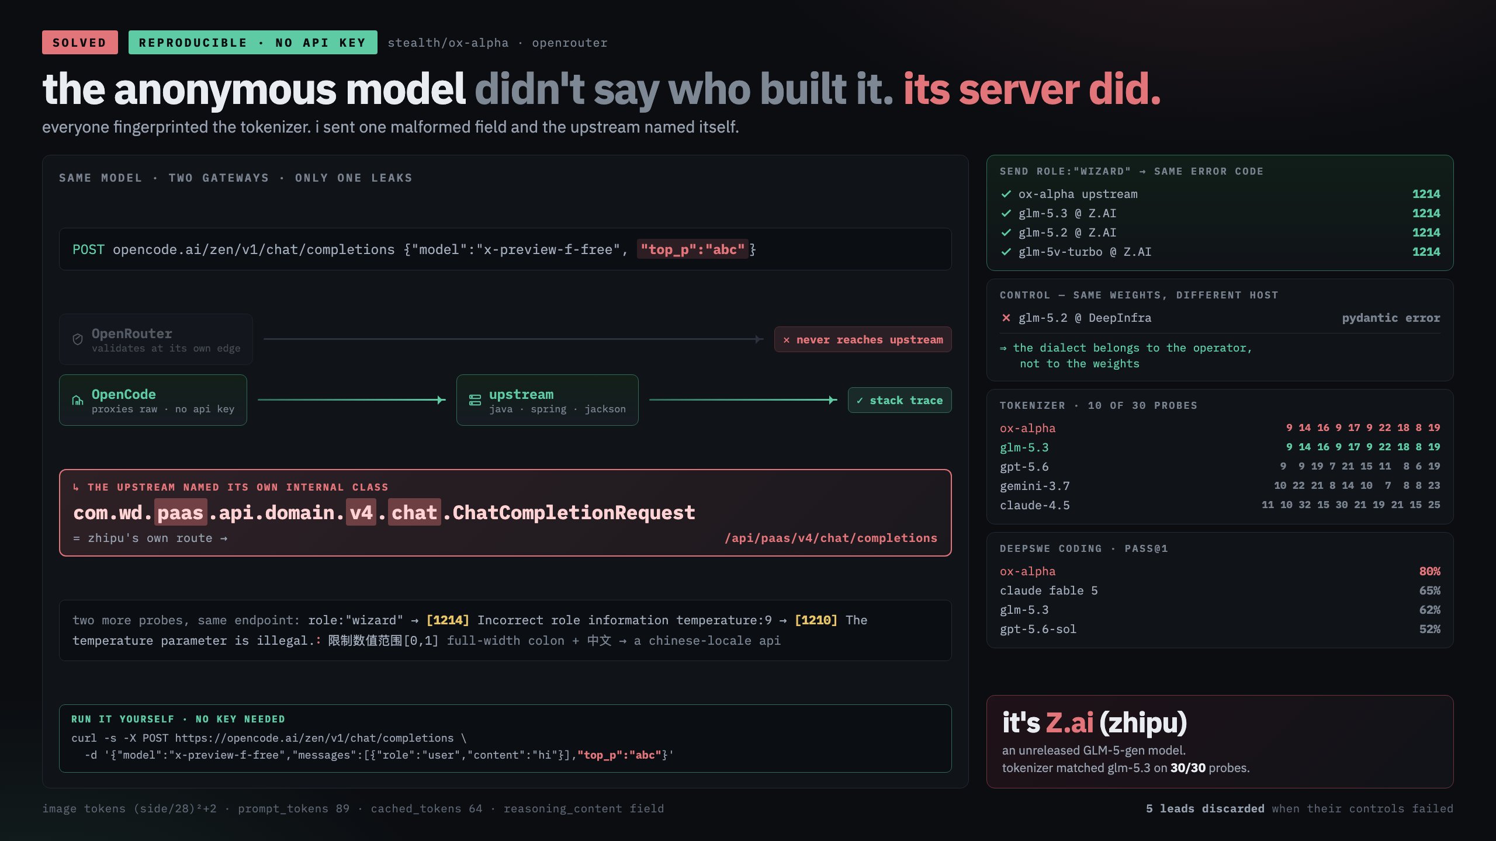
Task: Select the OpenRouter gateway card
Action: pyautogui.click(x=156, y=339)
